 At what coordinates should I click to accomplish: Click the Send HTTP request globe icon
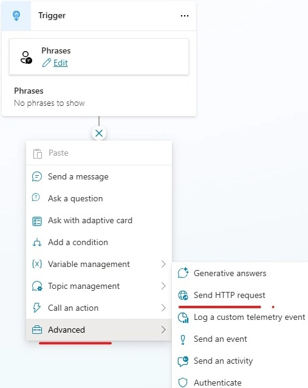[x=183, y=295]
